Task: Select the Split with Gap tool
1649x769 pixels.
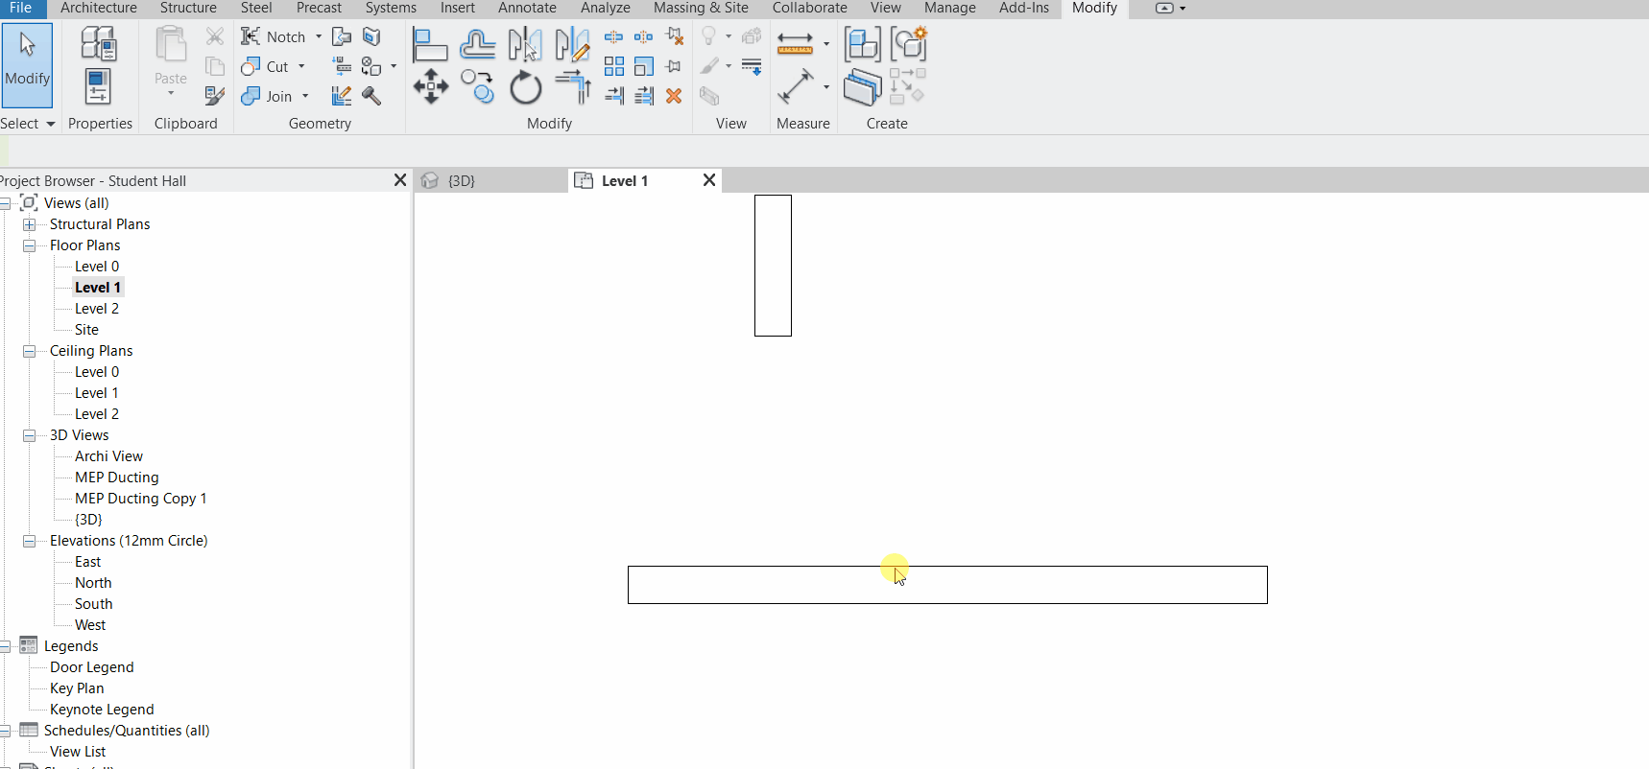Action: pos(644,36)
